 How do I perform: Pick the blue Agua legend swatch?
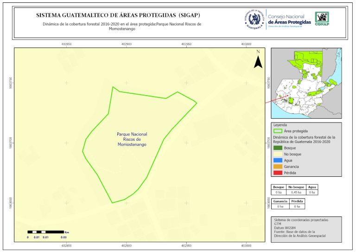[x=278, y=160]
